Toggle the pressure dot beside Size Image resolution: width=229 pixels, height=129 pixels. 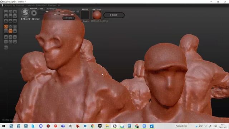(x=59, y=11)
